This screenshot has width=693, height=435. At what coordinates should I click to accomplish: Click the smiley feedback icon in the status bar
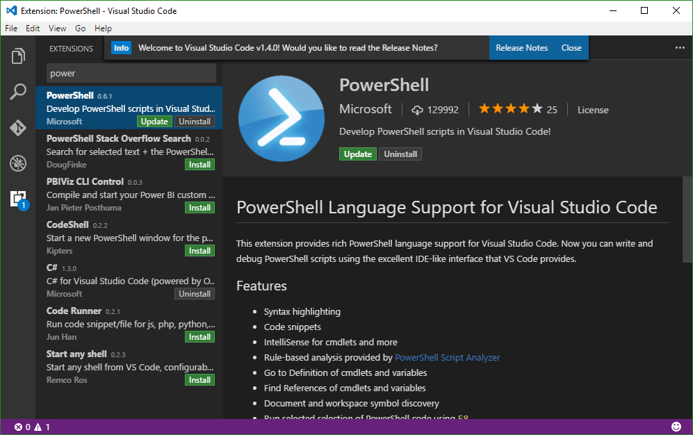677,426
